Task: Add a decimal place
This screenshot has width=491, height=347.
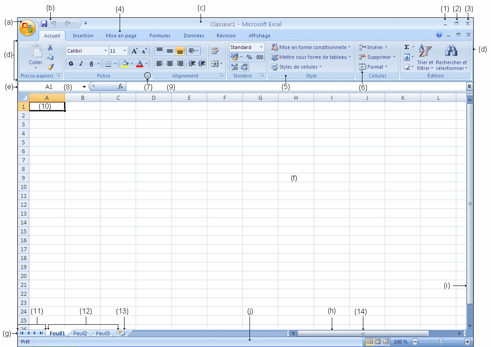Action: tap(234, 67)
